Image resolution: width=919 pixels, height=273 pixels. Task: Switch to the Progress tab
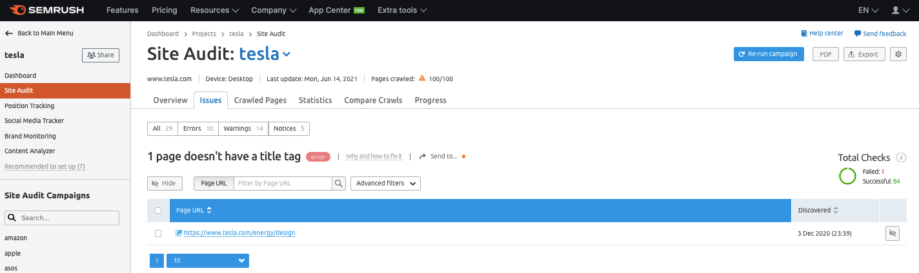pos(430,100)
